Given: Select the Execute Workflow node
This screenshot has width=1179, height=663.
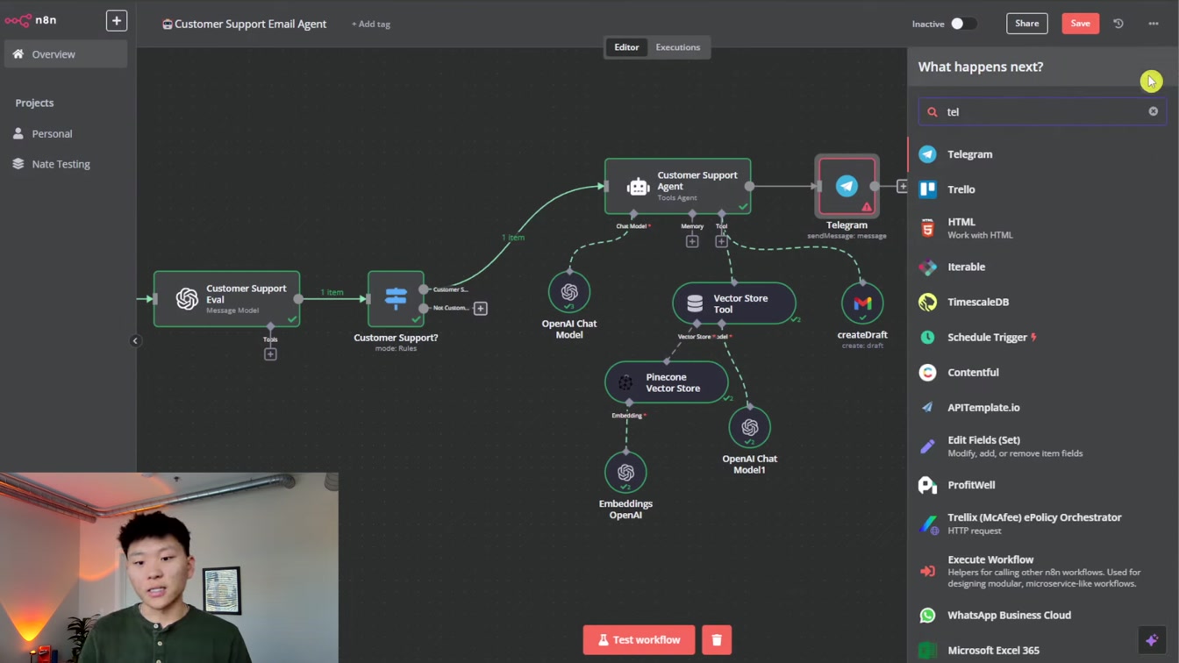Looking at the screenshot, I should pos(1043,571).
